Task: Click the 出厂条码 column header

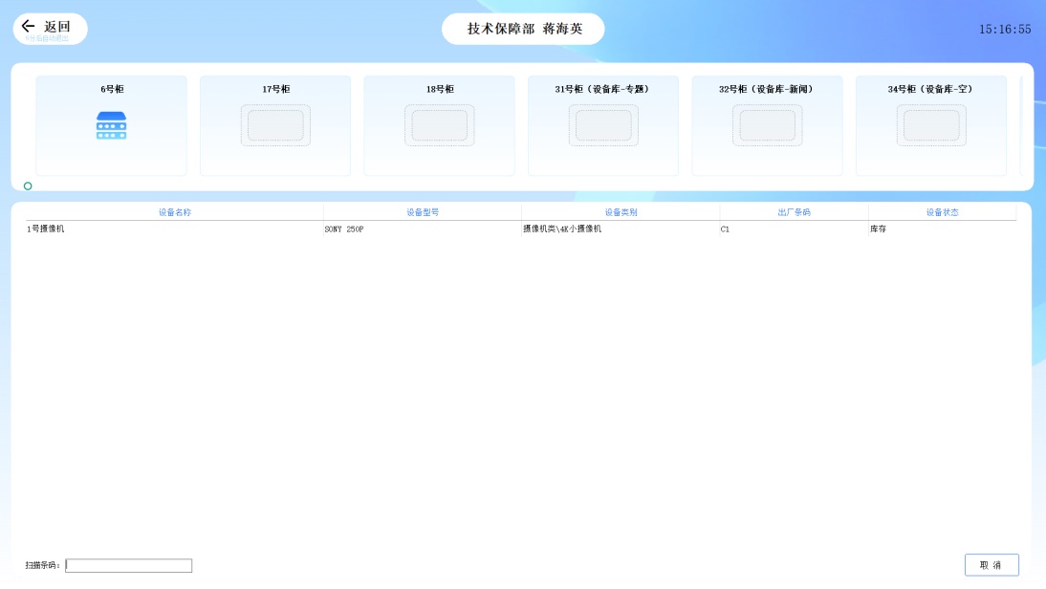Action: [794, 212]
